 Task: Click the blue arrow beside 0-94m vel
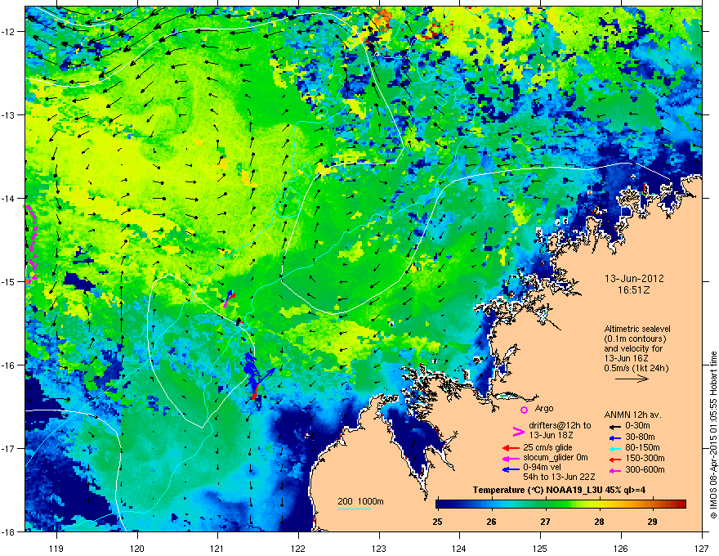511,469
